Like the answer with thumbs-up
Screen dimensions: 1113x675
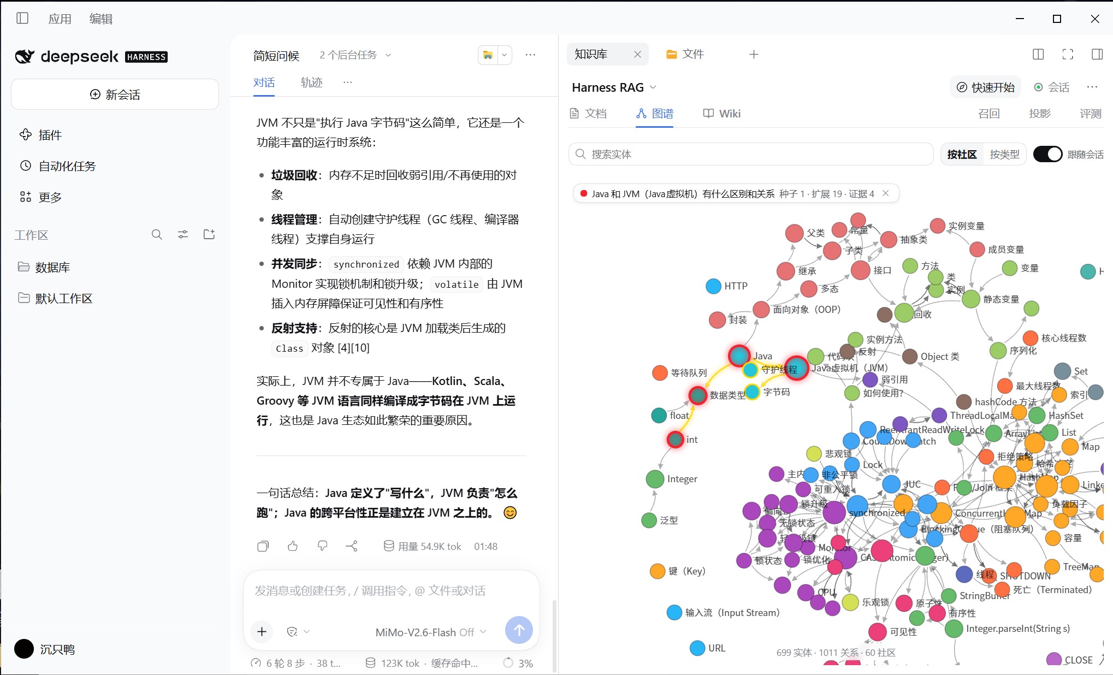(x=293, y=546)
